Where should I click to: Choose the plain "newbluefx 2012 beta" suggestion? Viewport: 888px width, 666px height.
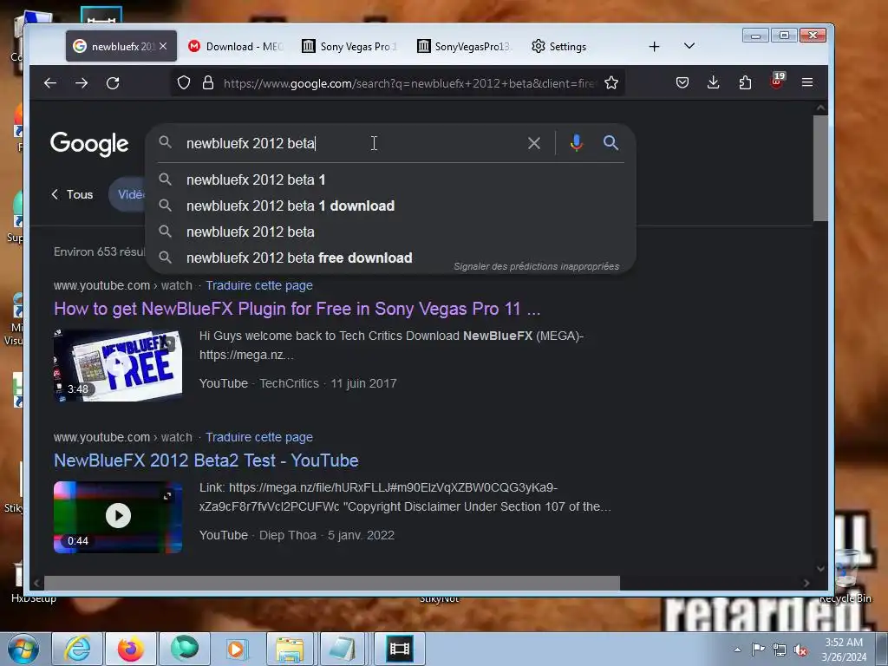[x=391, y=232]
